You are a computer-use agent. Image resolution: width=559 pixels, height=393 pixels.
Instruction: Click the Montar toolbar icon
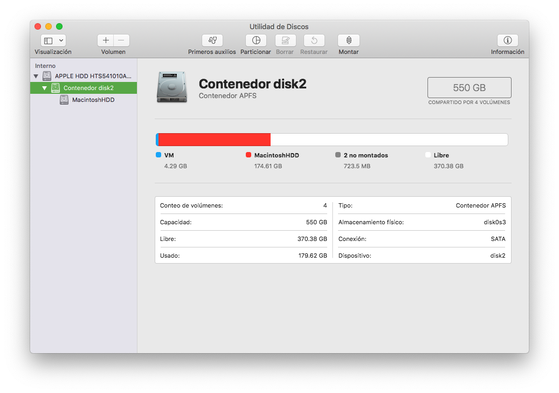[348, 40]
